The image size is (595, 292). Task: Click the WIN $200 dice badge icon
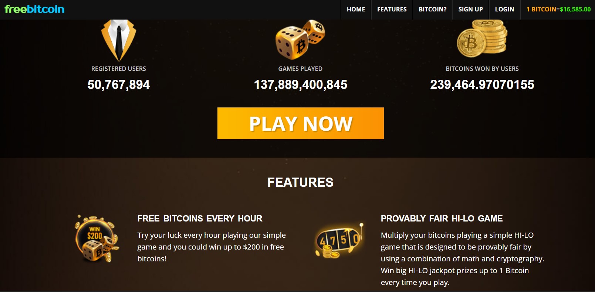pyautogui.click(x=97, y=239)
